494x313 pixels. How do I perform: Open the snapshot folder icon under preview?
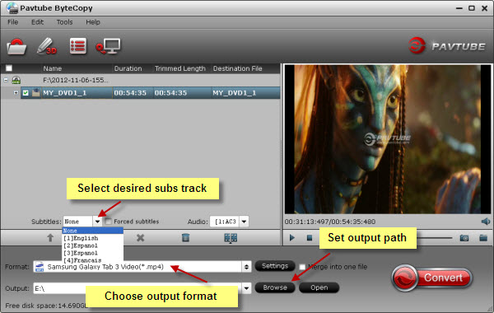(x=483, y=238)
